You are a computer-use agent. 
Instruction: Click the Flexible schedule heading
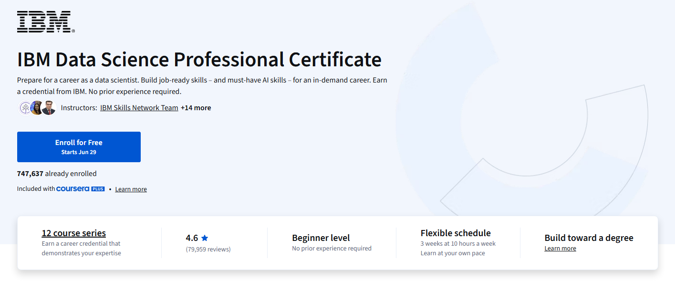tap(455, 233)
